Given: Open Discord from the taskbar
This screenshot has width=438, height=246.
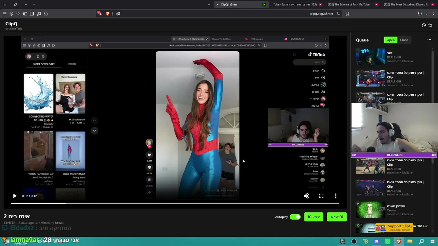Looking at the screenshot, I should click(376, 242).
